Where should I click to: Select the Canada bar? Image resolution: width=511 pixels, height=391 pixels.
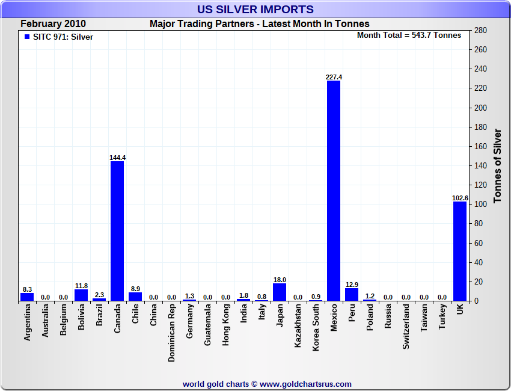[117, 231]
